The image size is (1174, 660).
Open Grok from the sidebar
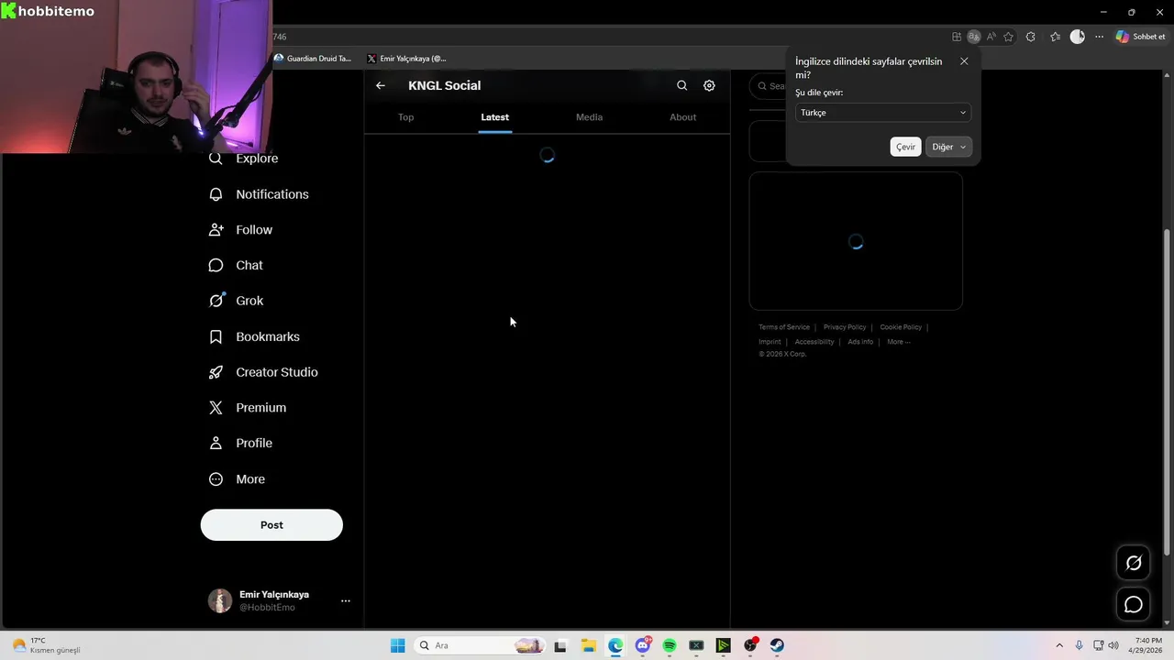(x=236, y=301)
